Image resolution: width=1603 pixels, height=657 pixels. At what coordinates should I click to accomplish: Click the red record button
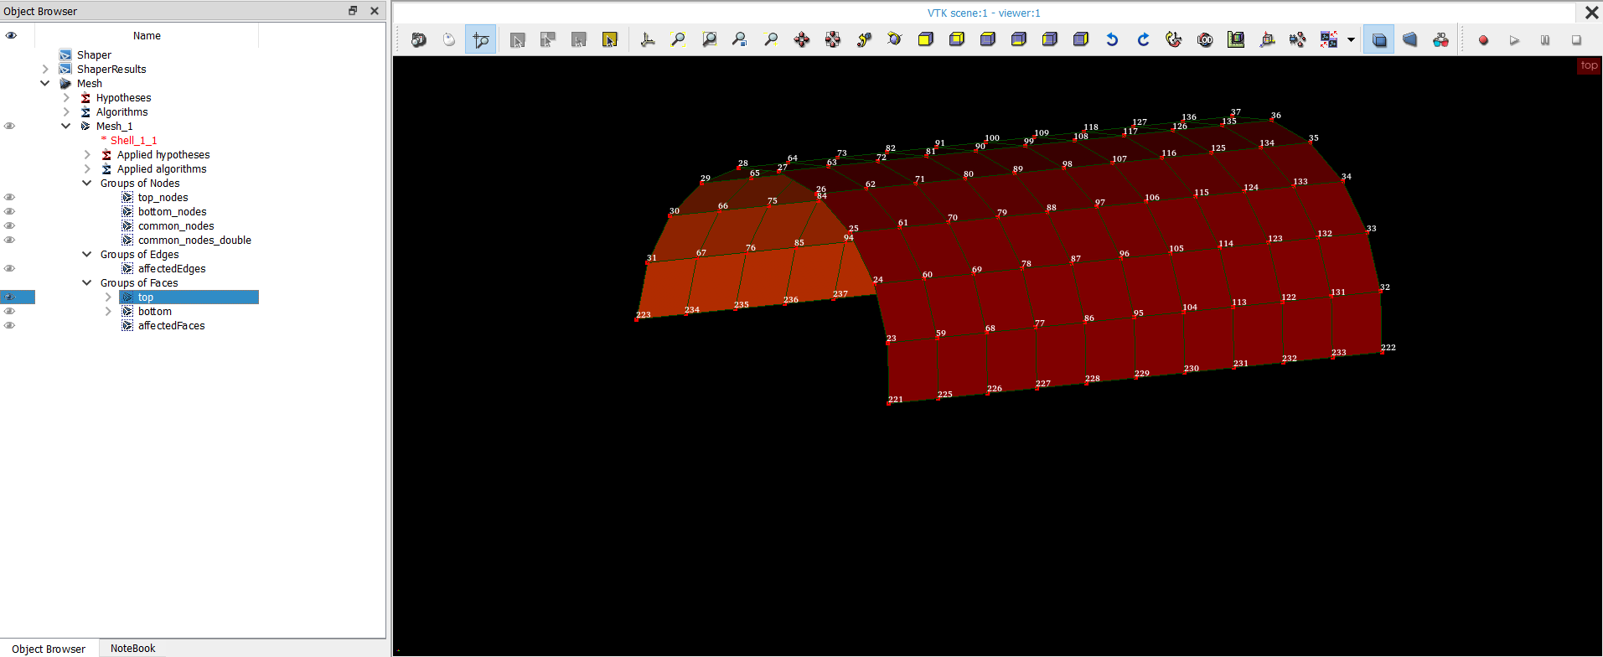[x=1483, y=40]
